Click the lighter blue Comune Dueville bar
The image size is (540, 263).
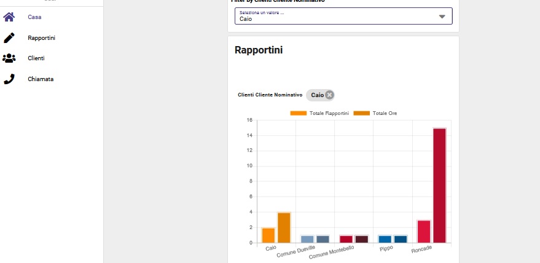pos(307,239)
